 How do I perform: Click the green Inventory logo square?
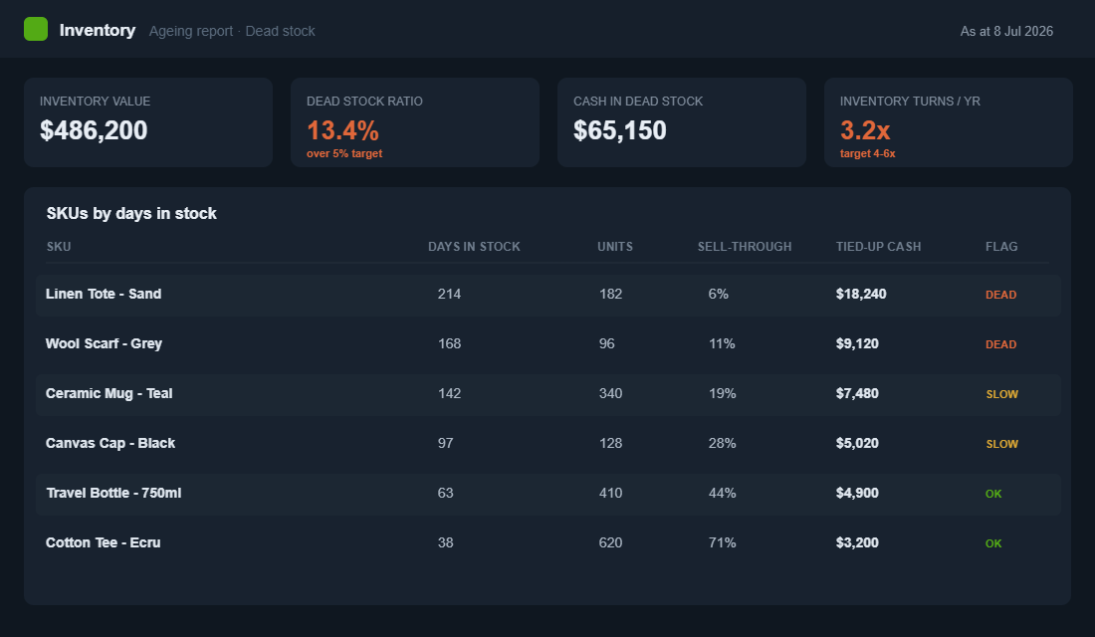[x=36, y=29]
